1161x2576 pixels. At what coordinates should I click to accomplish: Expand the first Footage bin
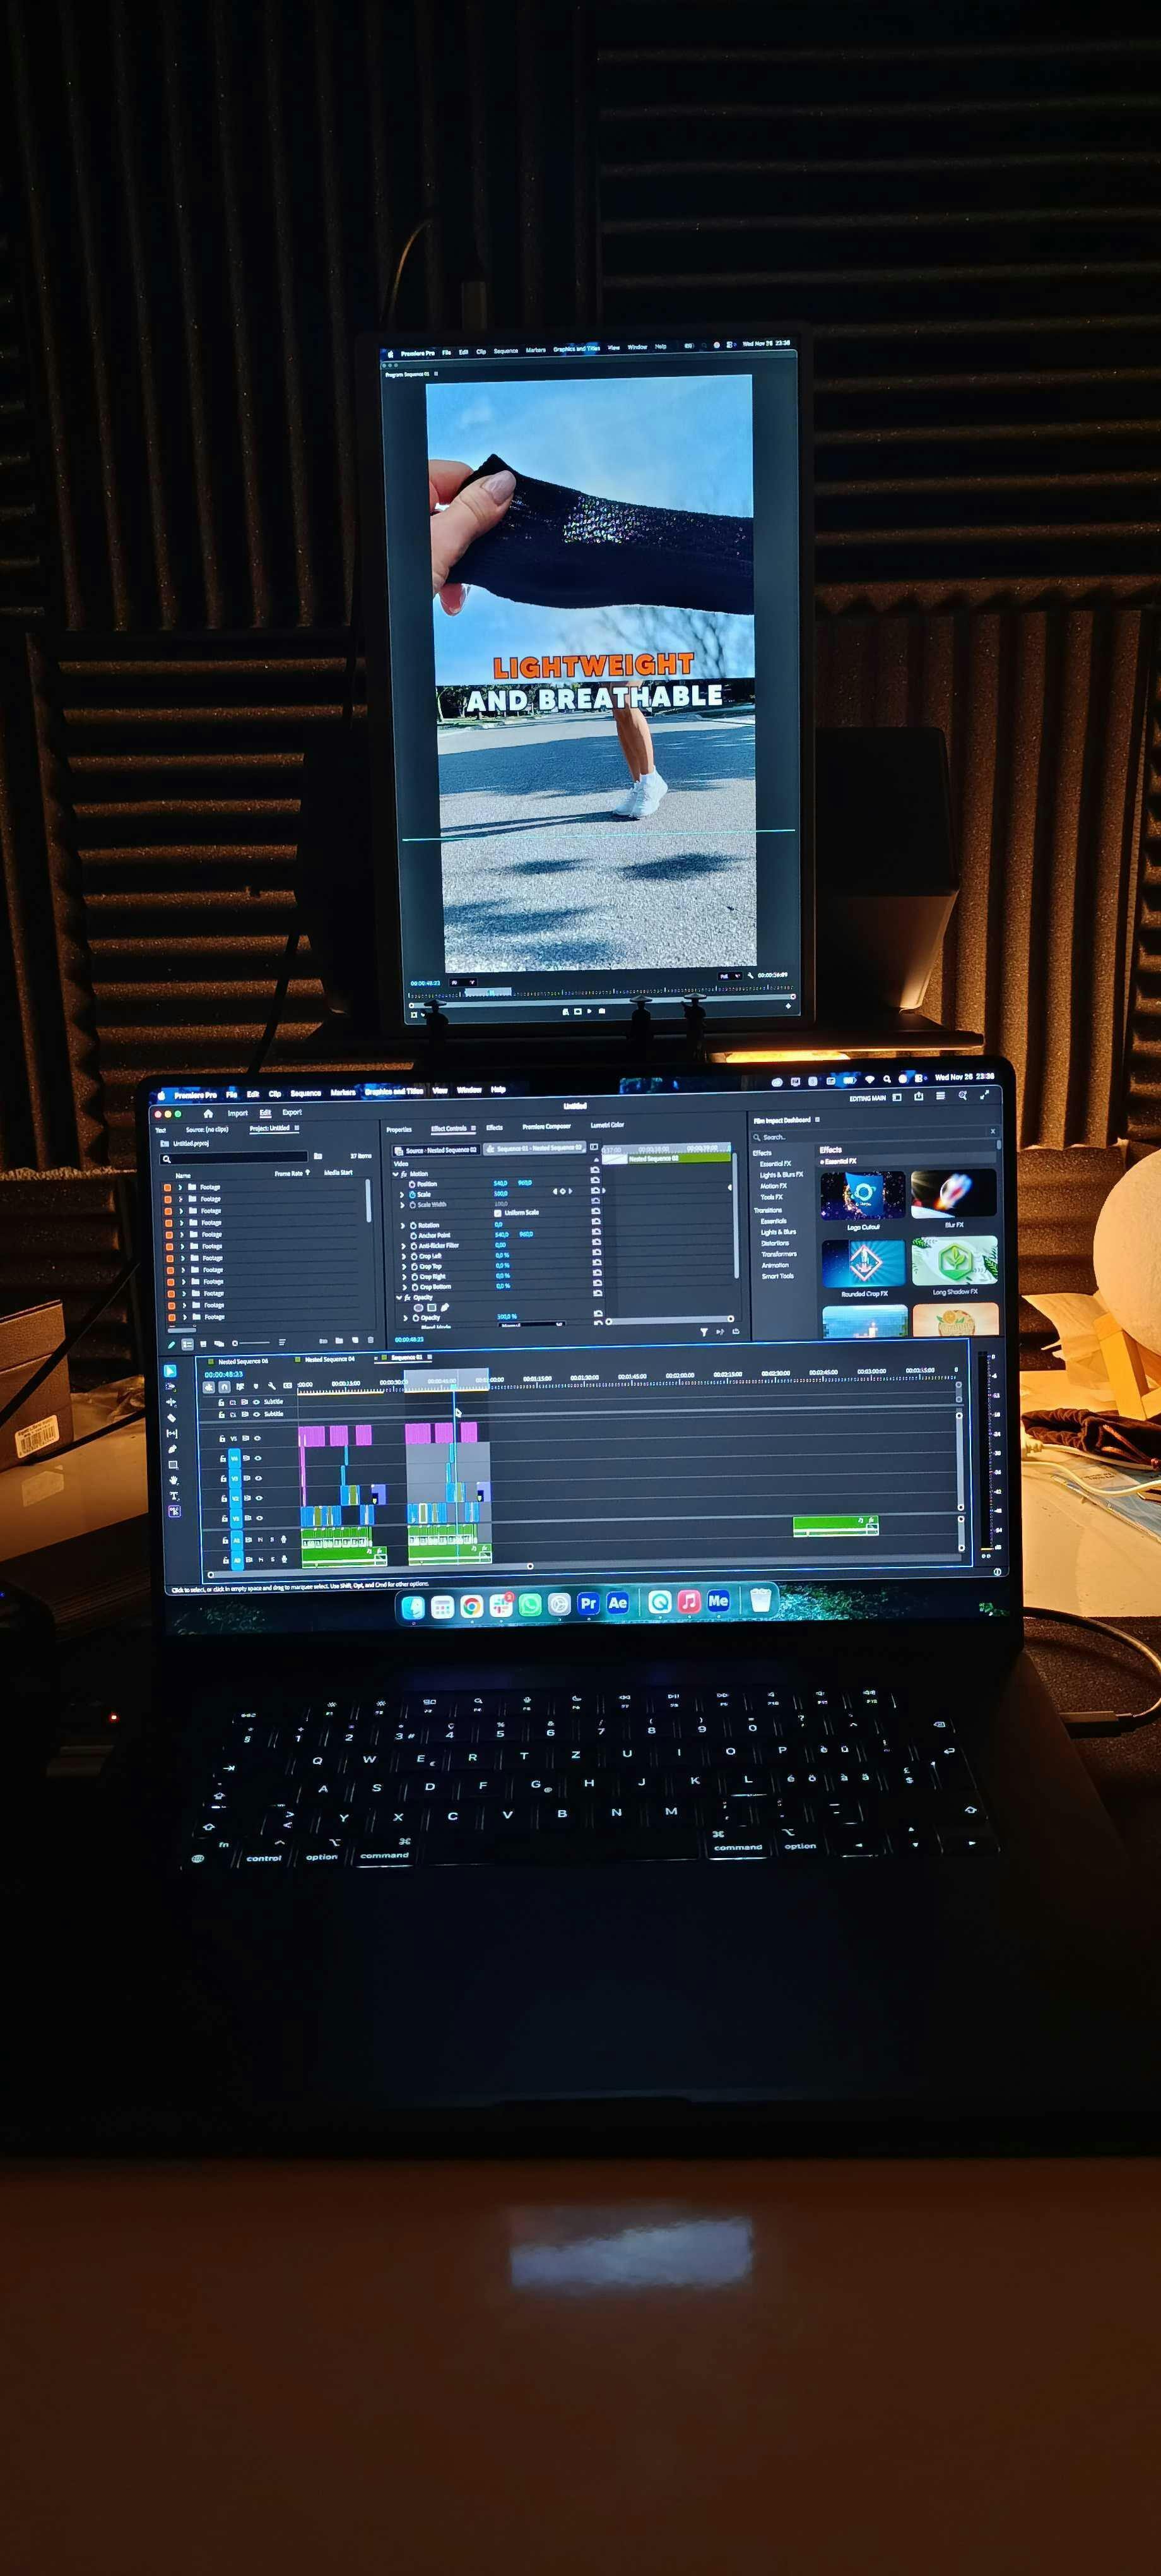pos(181,1187)
